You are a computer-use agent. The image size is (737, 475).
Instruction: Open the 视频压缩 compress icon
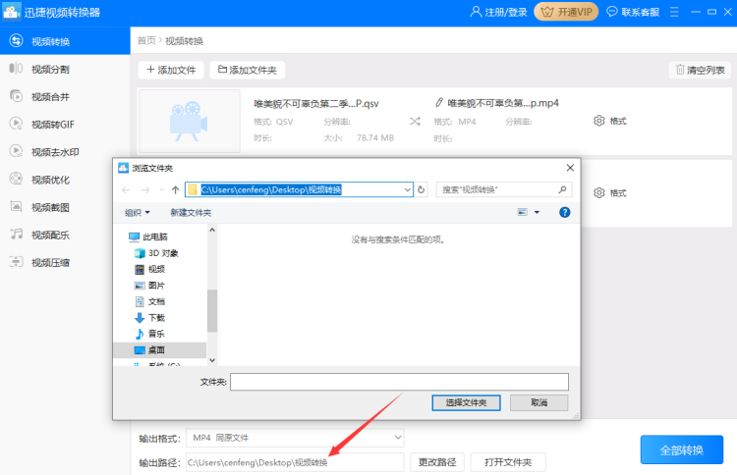pyautogui.click(x=17, y=262)
